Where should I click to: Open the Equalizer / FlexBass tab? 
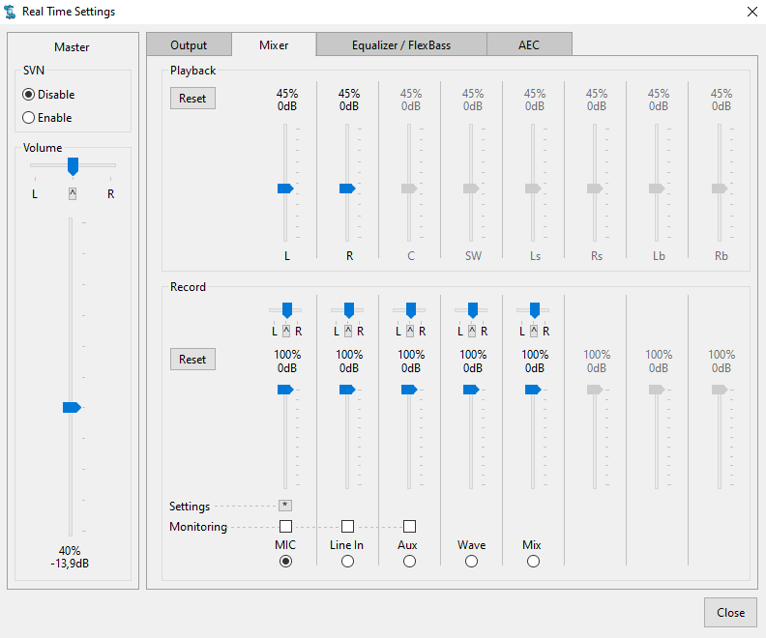401,44
